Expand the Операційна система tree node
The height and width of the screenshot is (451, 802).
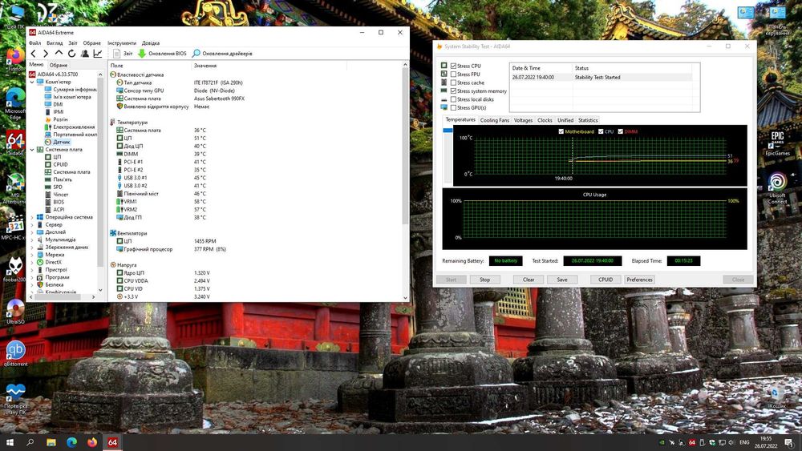click(x=32, y=217)
